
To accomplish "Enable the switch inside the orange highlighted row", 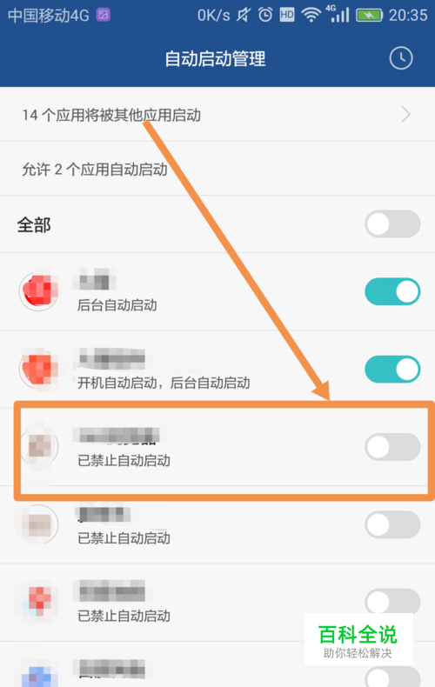I will tap(392, 447).
